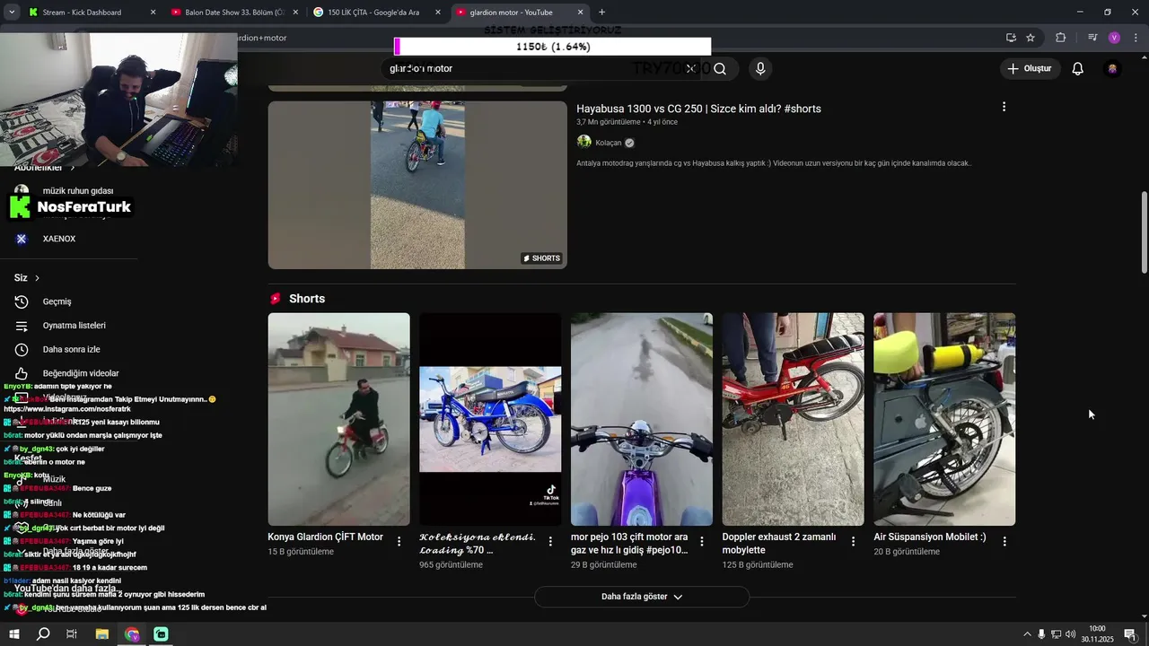Screen dimensions: 1149x646
Task: Play blue moped Koleksiyona eklendi short
Action: point(490,419)
